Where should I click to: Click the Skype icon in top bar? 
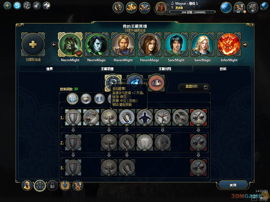pos(17,6)
